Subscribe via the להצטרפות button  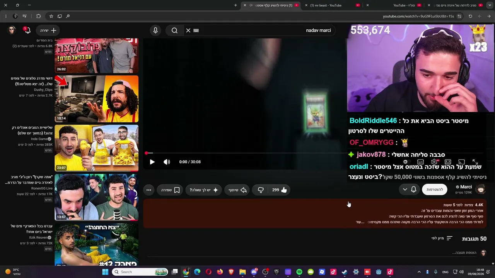[x=435, y=190]
